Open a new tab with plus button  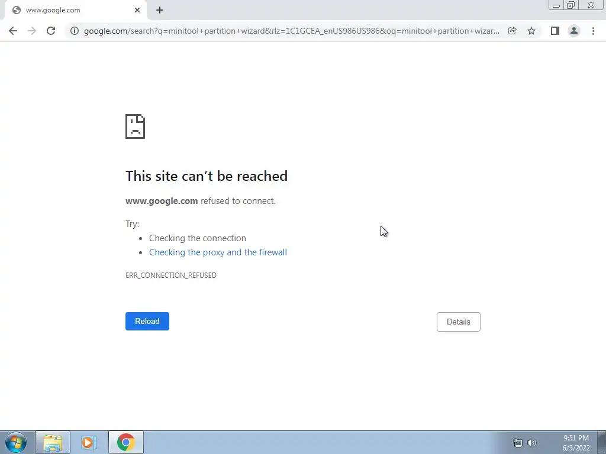160,11
